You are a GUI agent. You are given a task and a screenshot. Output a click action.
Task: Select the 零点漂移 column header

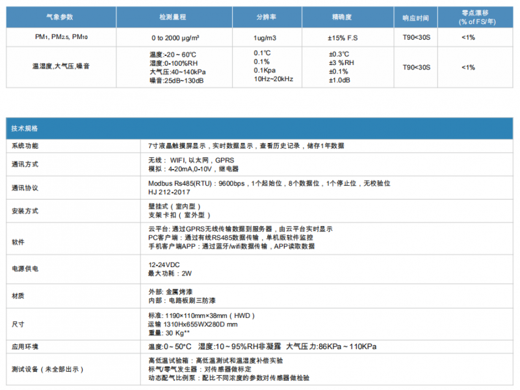point(476,16)
